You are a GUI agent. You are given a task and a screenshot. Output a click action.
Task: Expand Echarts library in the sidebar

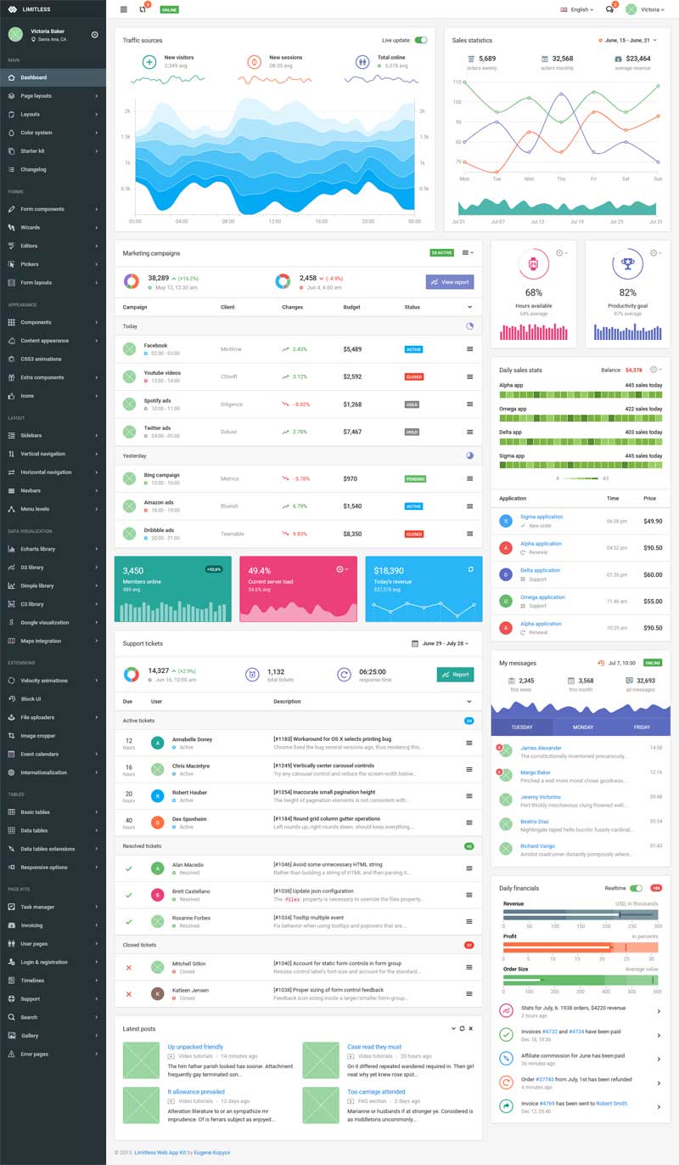[53, 549]
